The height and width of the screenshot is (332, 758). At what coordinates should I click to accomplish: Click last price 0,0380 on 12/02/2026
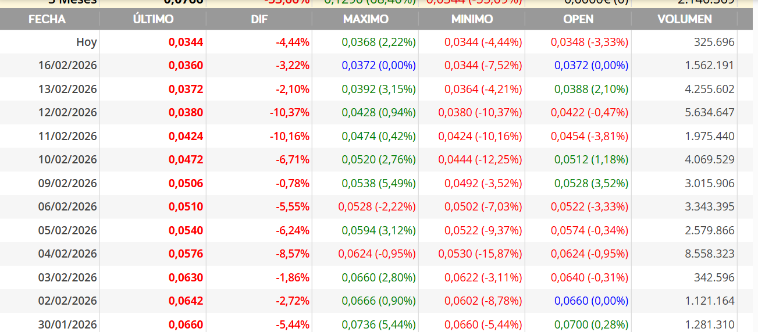(x=186, y=112)
